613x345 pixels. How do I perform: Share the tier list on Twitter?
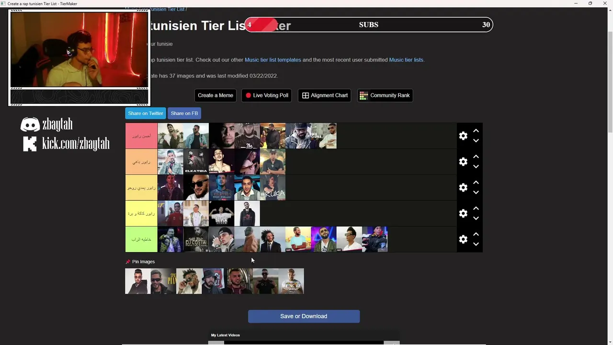click(x=146, y=114)
